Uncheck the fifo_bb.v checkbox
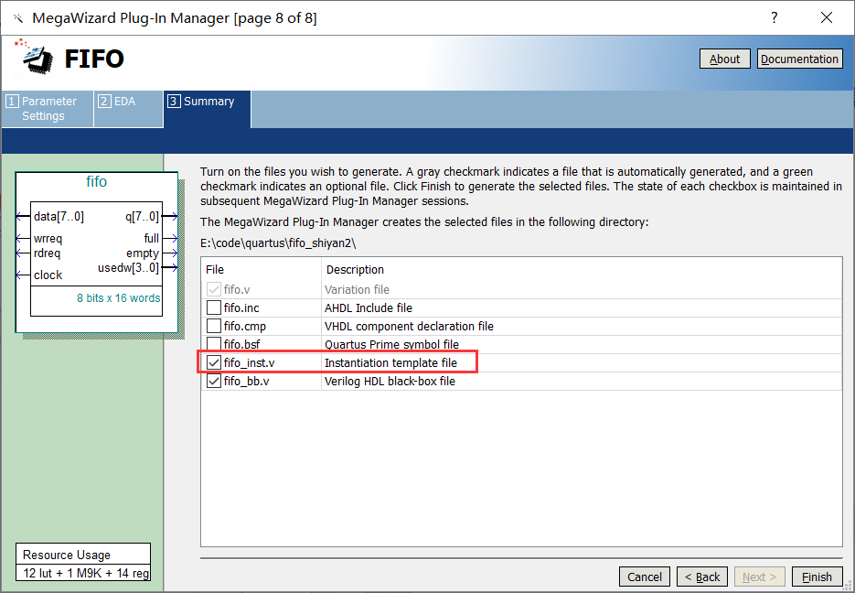Screen dimensions: 855x593 214,381
